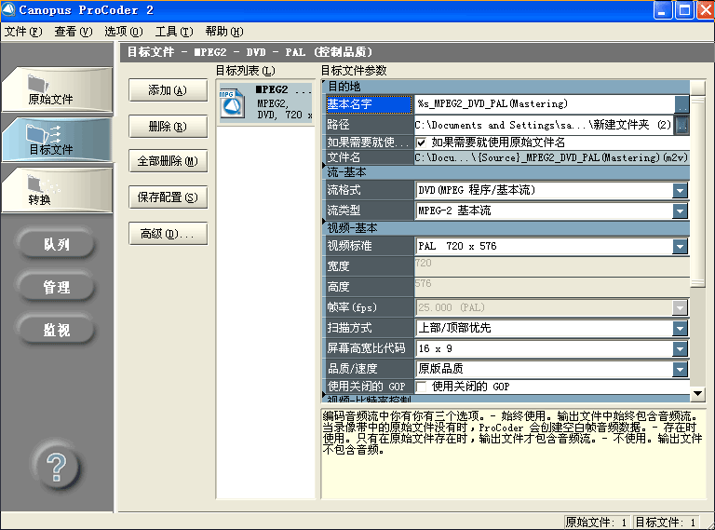Viewport: 715px width, 530px height.
Task: Click the Canopus ProCoder title bar logo icon
Action: tap(8, 9)
